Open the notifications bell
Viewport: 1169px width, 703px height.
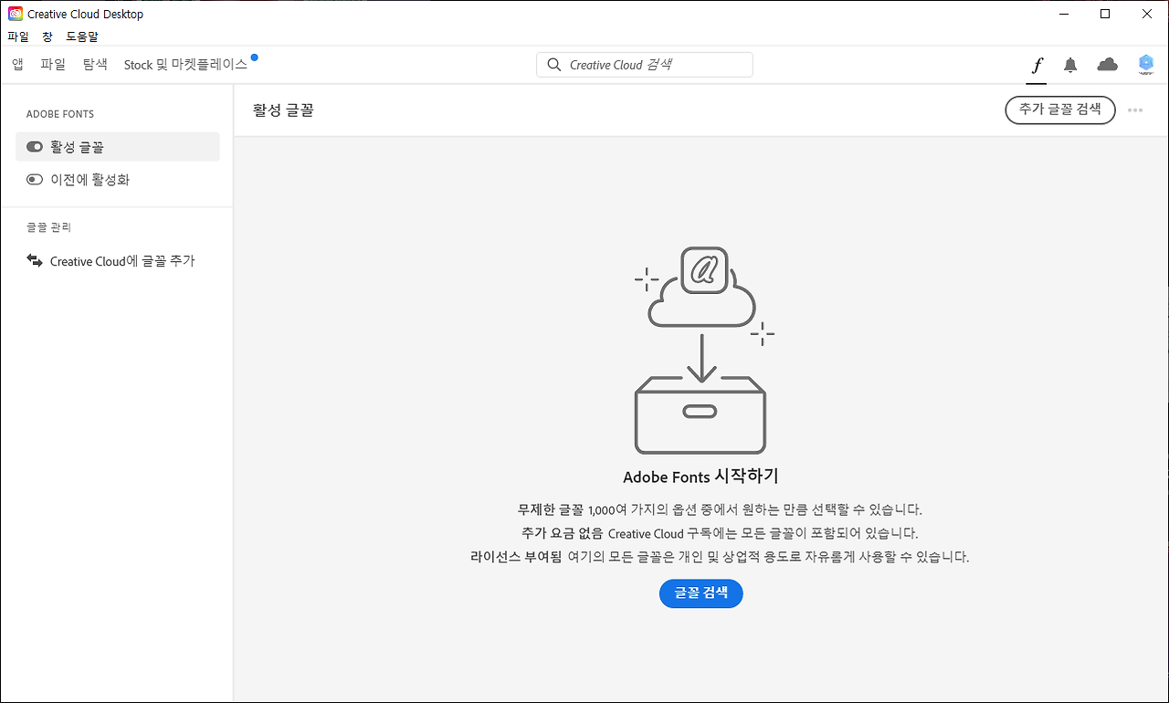1070,65
